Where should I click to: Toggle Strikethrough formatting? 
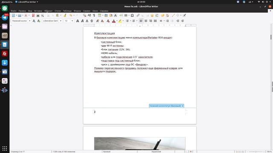click(x=92, y=21)
